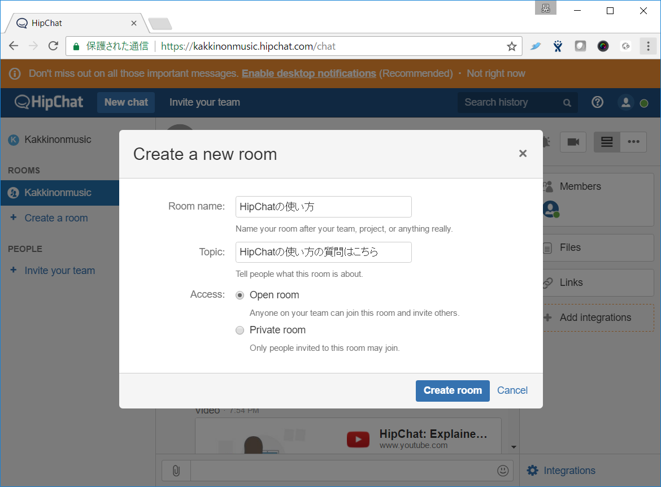661x487 pixels.
Task: Reload the HipChat page
Action: coord(53,46)
